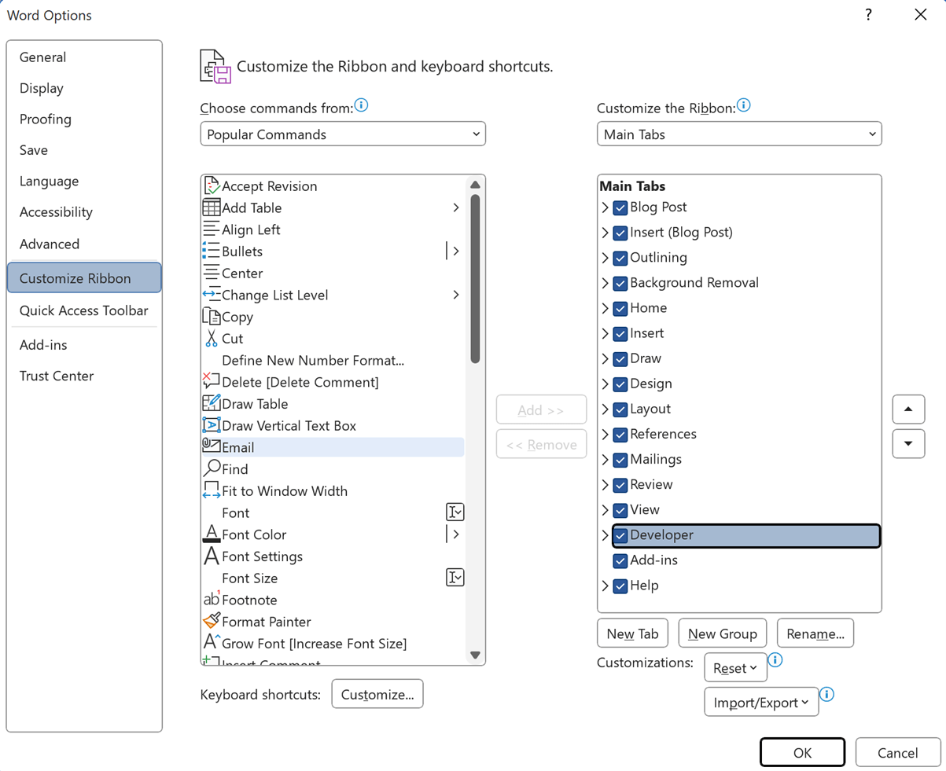
Task: Toggle the Draw tab checkbox
Action: point(620,359)
